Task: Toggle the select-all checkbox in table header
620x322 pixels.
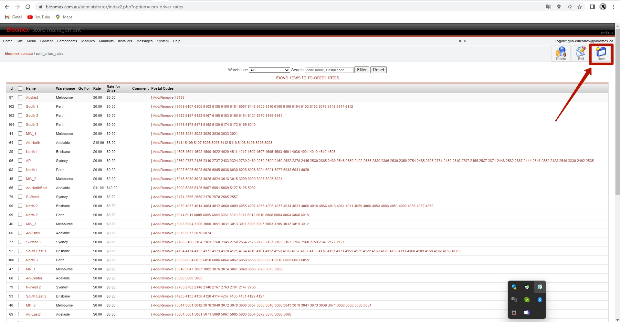Action: tap(20, 88)
